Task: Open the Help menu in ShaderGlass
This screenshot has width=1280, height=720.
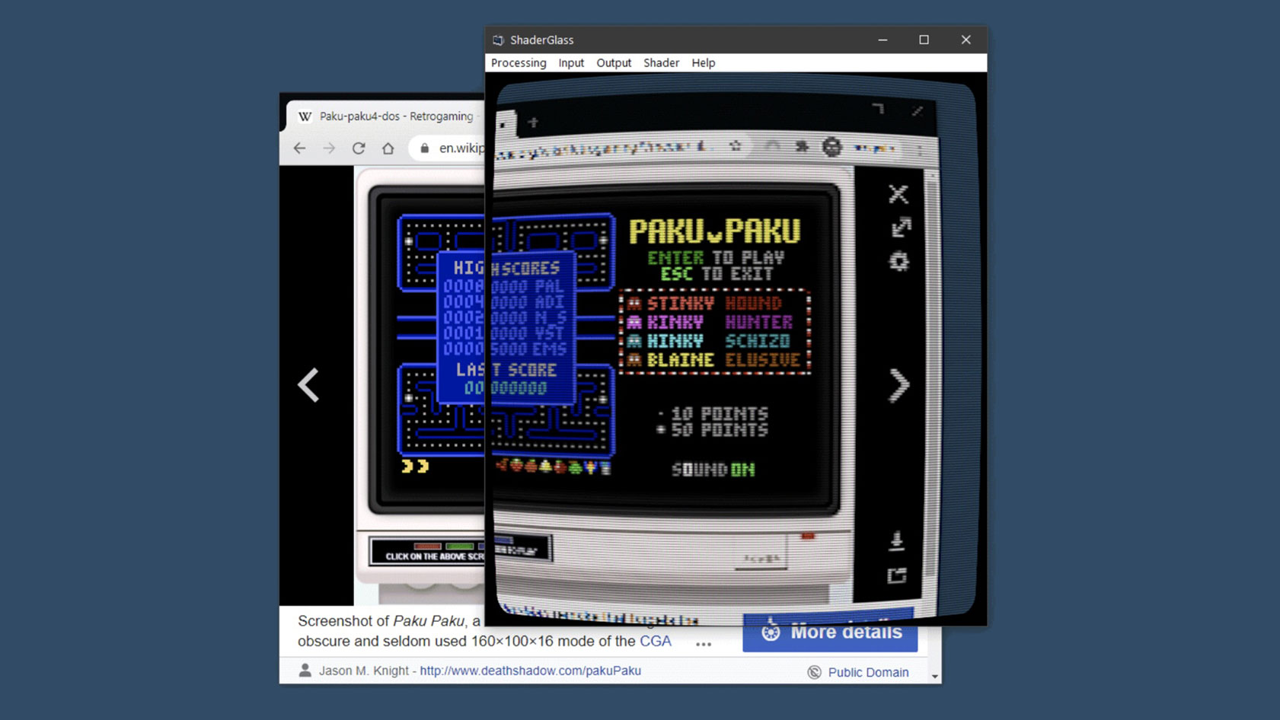Action: [703, 63]
